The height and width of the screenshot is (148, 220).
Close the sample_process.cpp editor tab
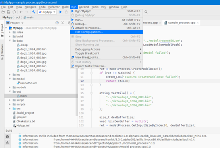pyautogui.click(x=198, y=23)
